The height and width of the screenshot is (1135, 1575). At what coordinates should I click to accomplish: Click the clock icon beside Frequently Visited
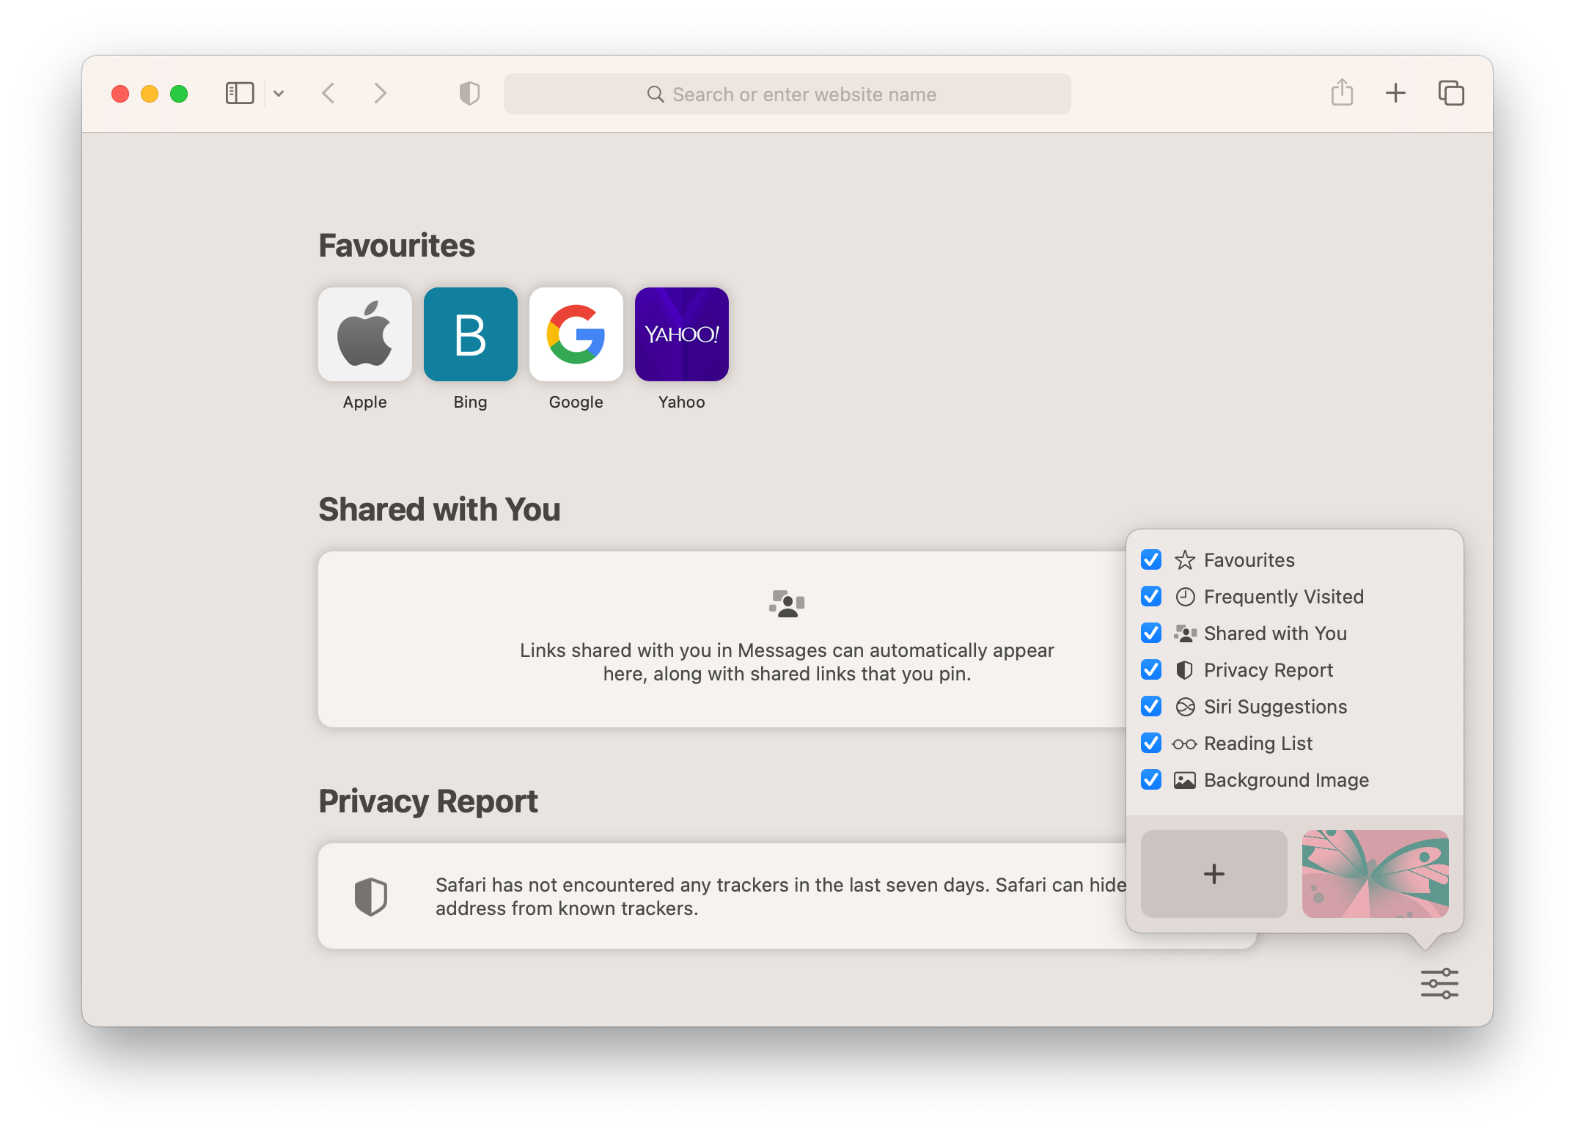(x=1185, y=597)
